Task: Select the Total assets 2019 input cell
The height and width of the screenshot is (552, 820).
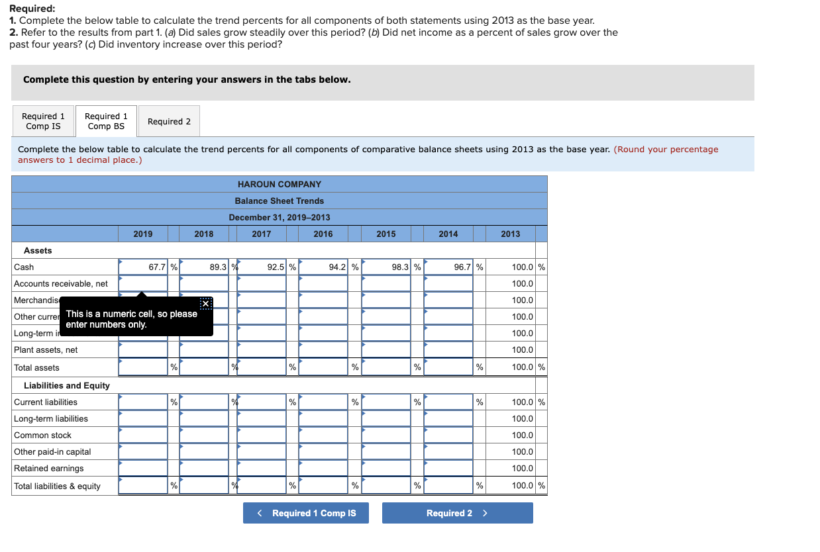Action: click(142, 367)
